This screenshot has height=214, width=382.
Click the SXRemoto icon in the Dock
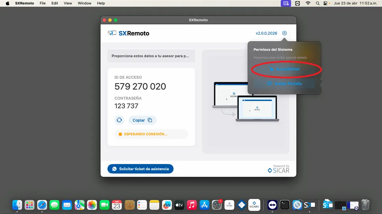[x=309, y=205]
